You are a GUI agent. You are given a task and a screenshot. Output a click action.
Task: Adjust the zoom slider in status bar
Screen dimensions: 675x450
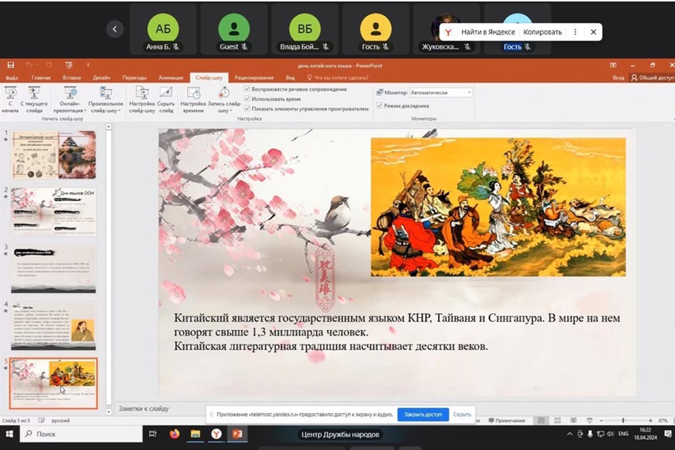pyautogui.click(x=622, y=420)
